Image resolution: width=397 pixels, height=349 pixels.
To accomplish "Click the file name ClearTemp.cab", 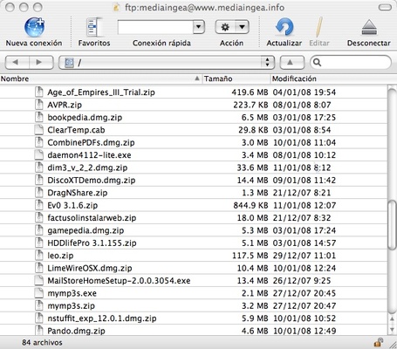I will [76, 130].
